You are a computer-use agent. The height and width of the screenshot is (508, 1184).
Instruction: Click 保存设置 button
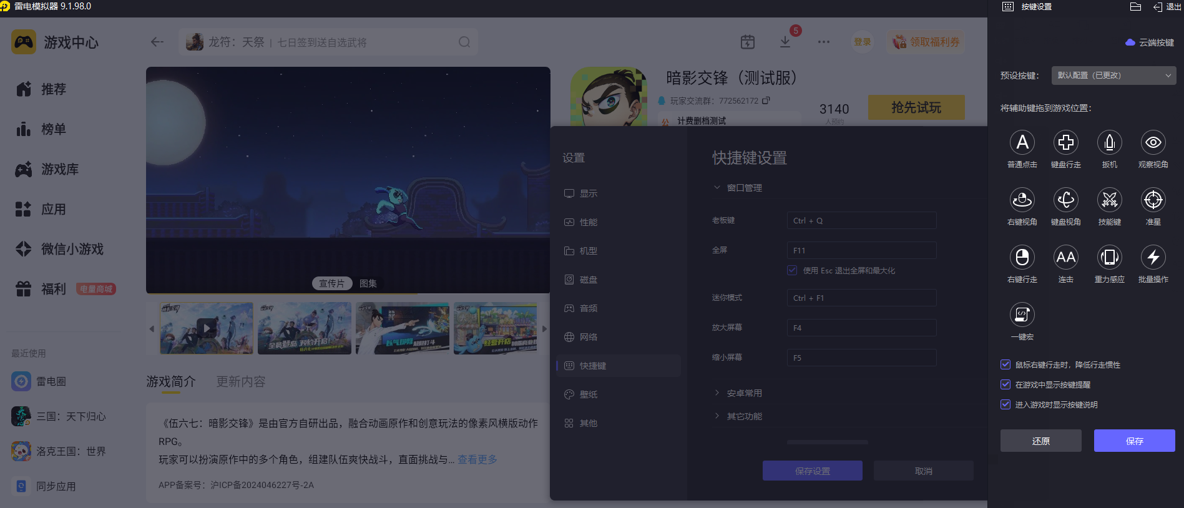point(813,471)
